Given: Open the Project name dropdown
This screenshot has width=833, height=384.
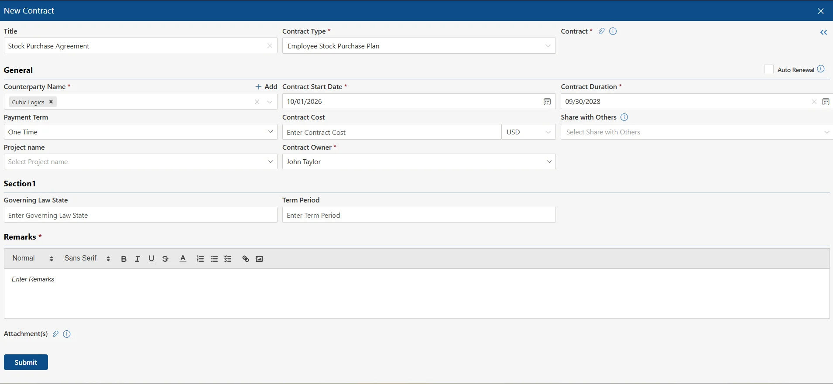Looking at the screenshot, I should coord(141,161).
